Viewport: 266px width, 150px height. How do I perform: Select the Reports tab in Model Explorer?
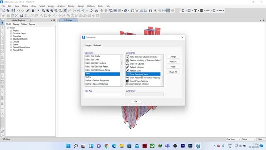32,24
